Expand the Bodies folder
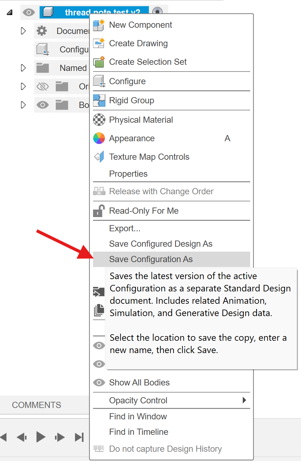 point(23,105)
